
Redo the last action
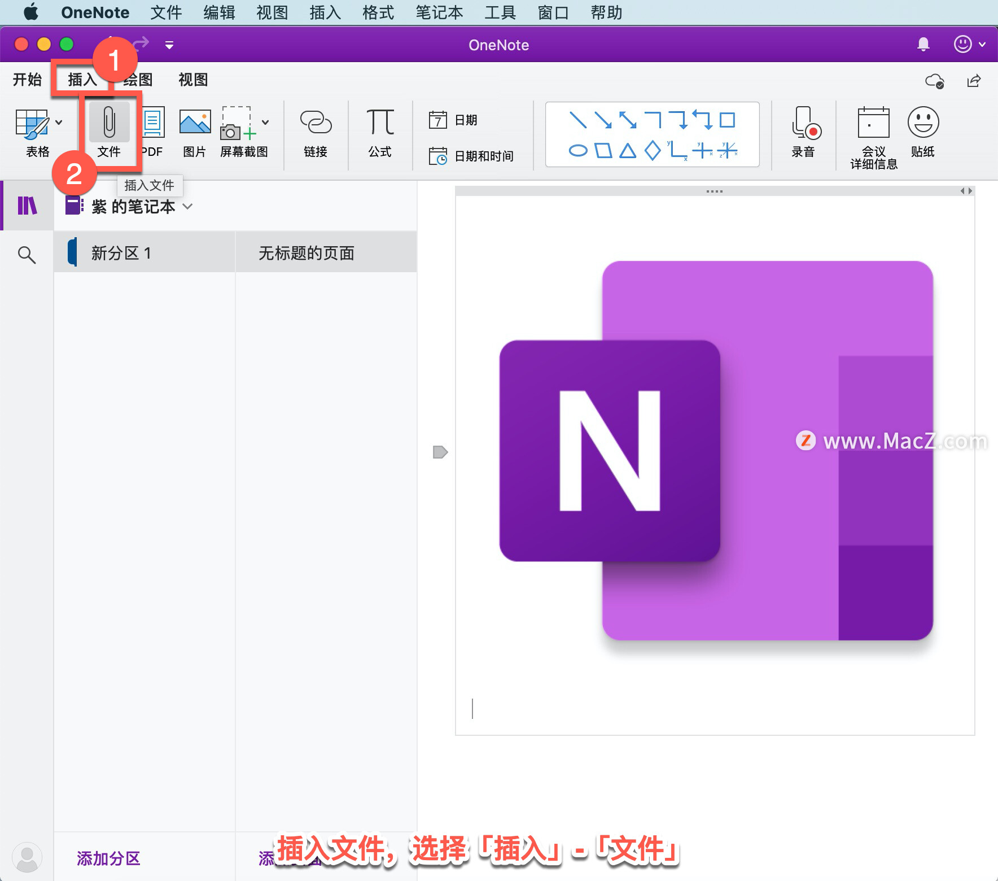[x=141, y=43]
